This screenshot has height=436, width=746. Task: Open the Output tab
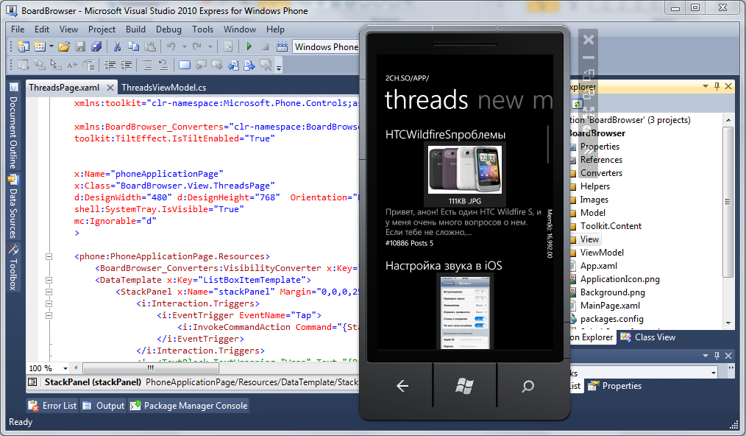click(104, 406)
